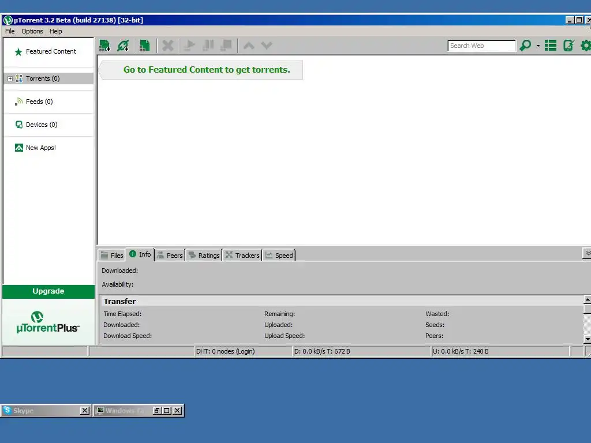Maximize the minimized Windows window

coord(167,410)
